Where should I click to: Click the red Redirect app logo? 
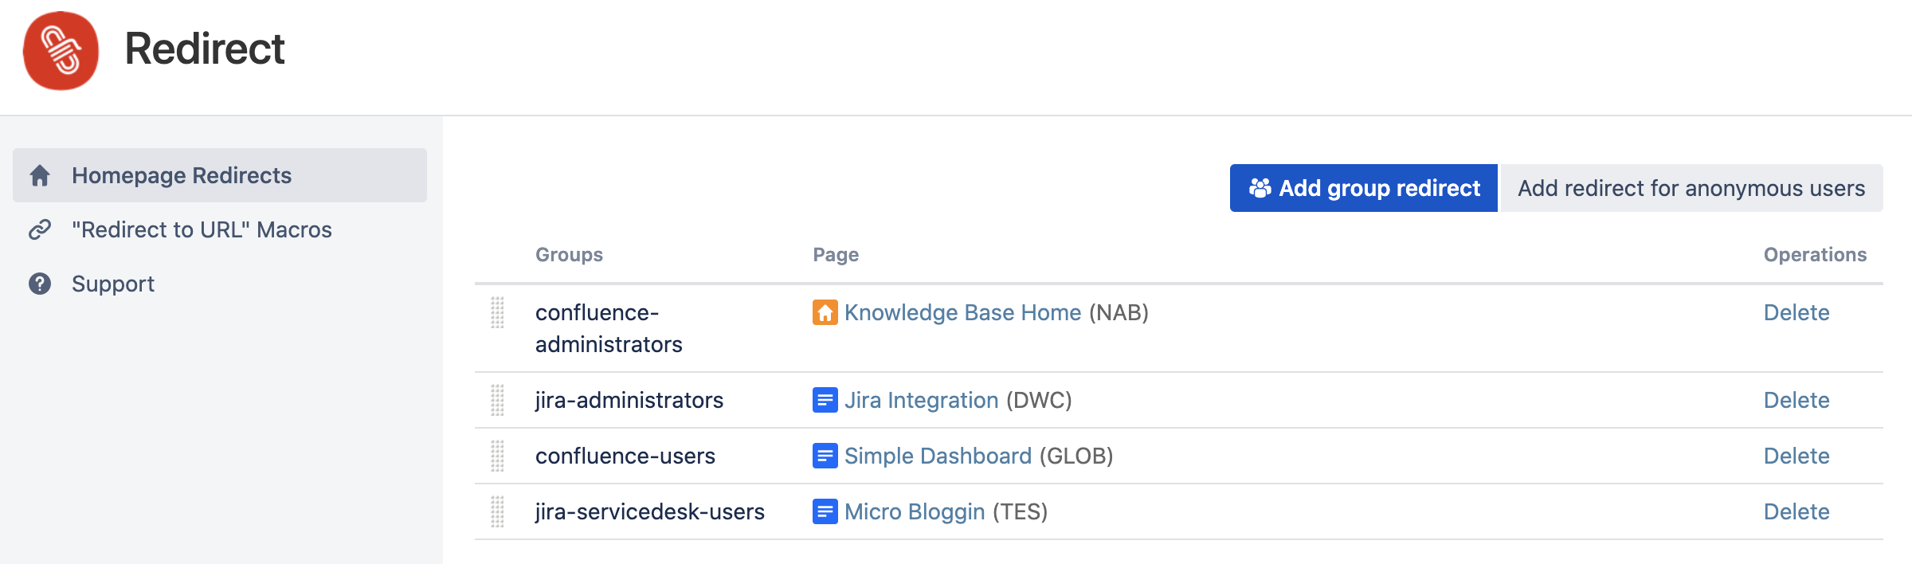point(61,50)
